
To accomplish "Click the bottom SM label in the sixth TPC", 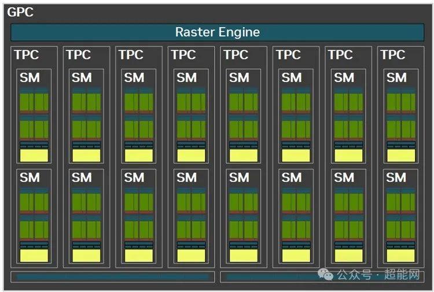I will click(x=292, y=178).
